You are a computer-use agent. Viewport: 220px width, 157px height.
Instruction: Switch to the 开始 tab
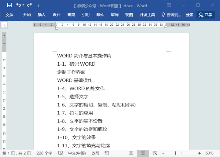[x=27, y=14]
